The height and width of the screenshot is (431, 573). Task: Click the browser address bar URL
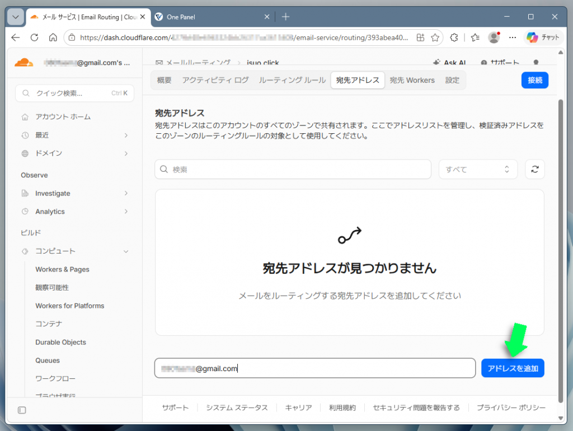click(244, 38)
